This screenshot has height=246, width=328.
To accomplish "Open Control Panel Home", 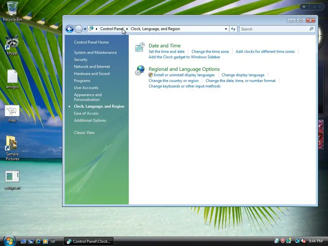I will [91, 42].
